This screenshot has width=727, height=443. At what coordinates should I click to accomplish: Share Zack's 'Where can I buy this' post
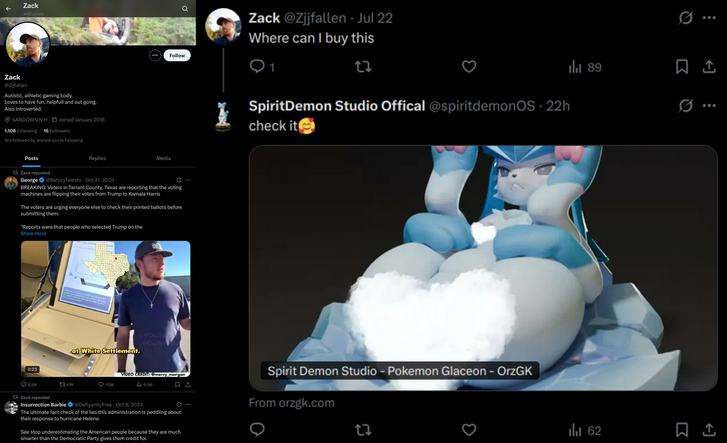pos(709,67)
